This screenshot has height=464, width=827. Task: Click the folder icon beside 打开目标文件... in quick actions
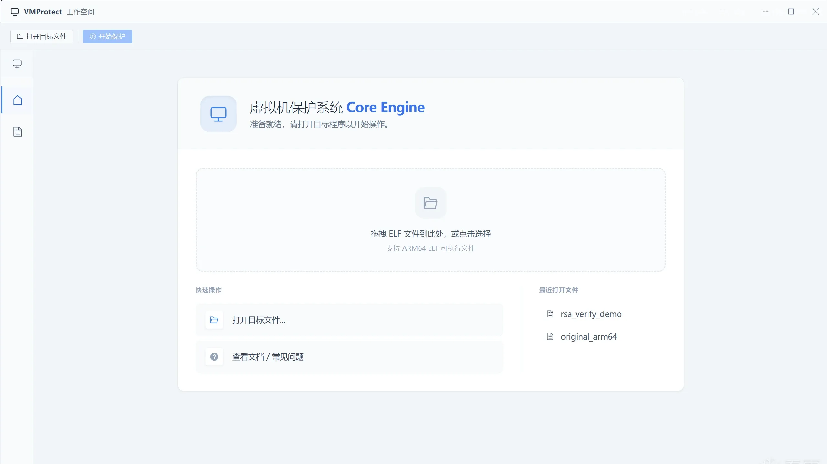pyautogui.click(x=214, y=320)
